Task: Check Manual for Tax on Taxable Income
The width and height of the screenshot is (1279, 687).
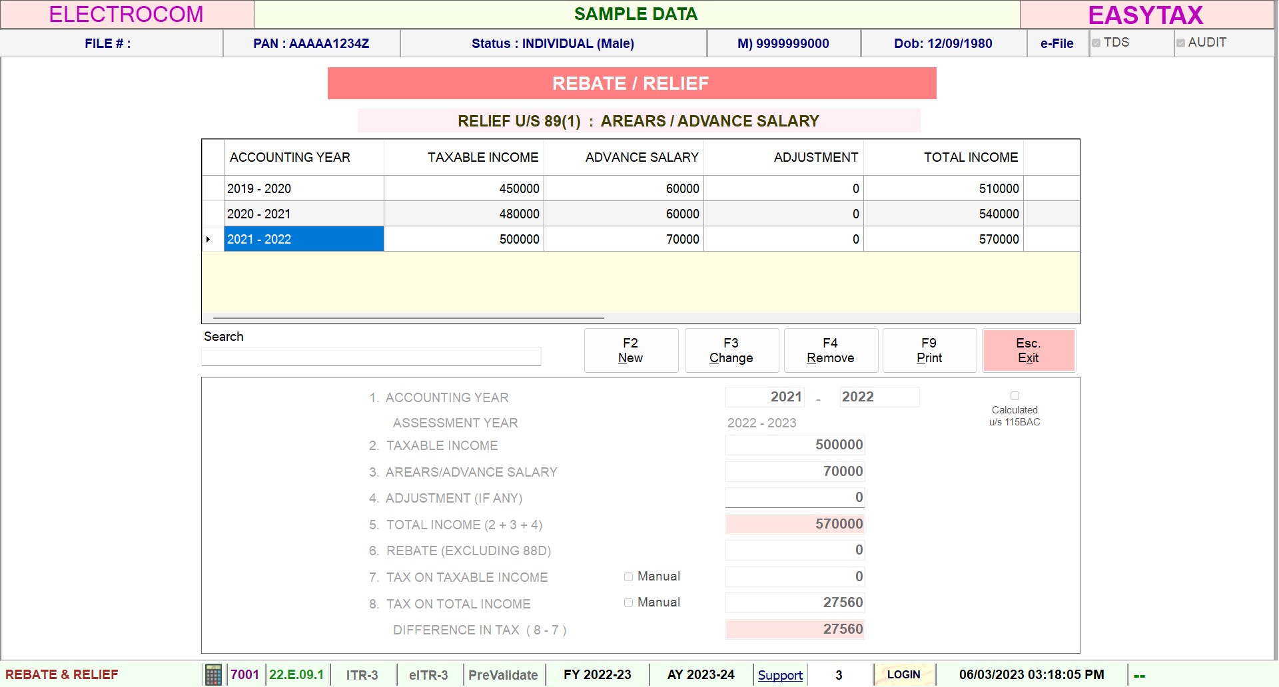Action: pos(628,576)
